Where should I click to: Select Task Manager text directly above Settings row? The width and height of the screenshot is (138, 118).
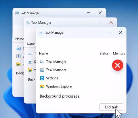(56, 70)
